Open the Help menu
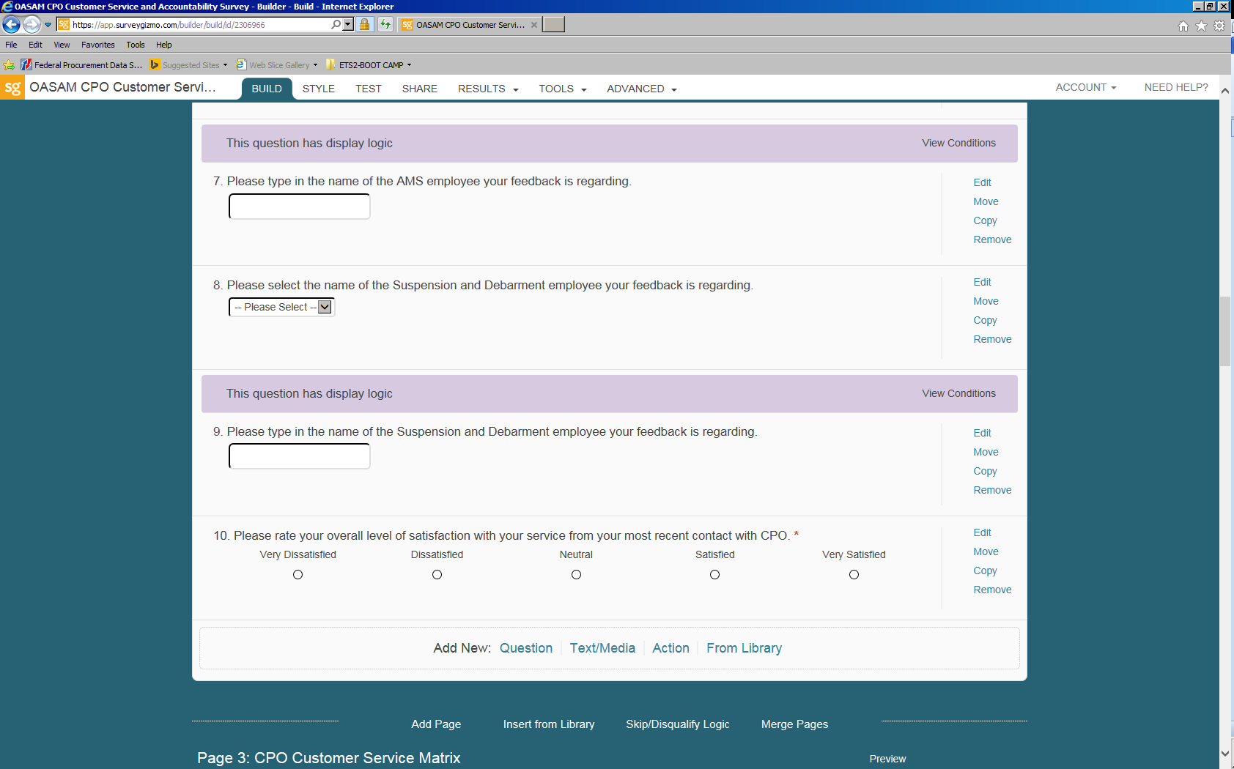The width and height of the screenshot is (1234, 769). click(x=164, y=45)
